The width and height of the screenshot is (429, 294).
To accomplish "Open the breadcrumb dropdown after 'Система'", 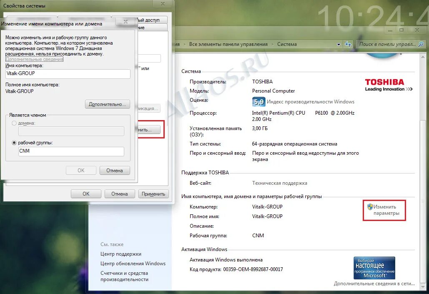I will 339,44.
